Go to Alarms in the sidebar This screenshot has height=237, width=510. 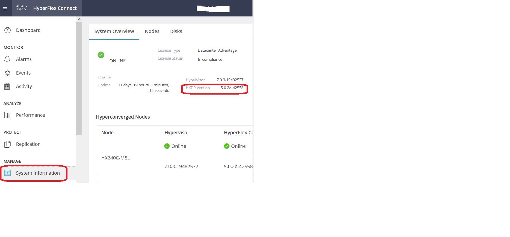tap(24, 59)
